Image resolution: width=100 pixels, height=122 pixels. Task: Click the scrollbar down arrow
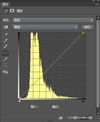point(98,113)
